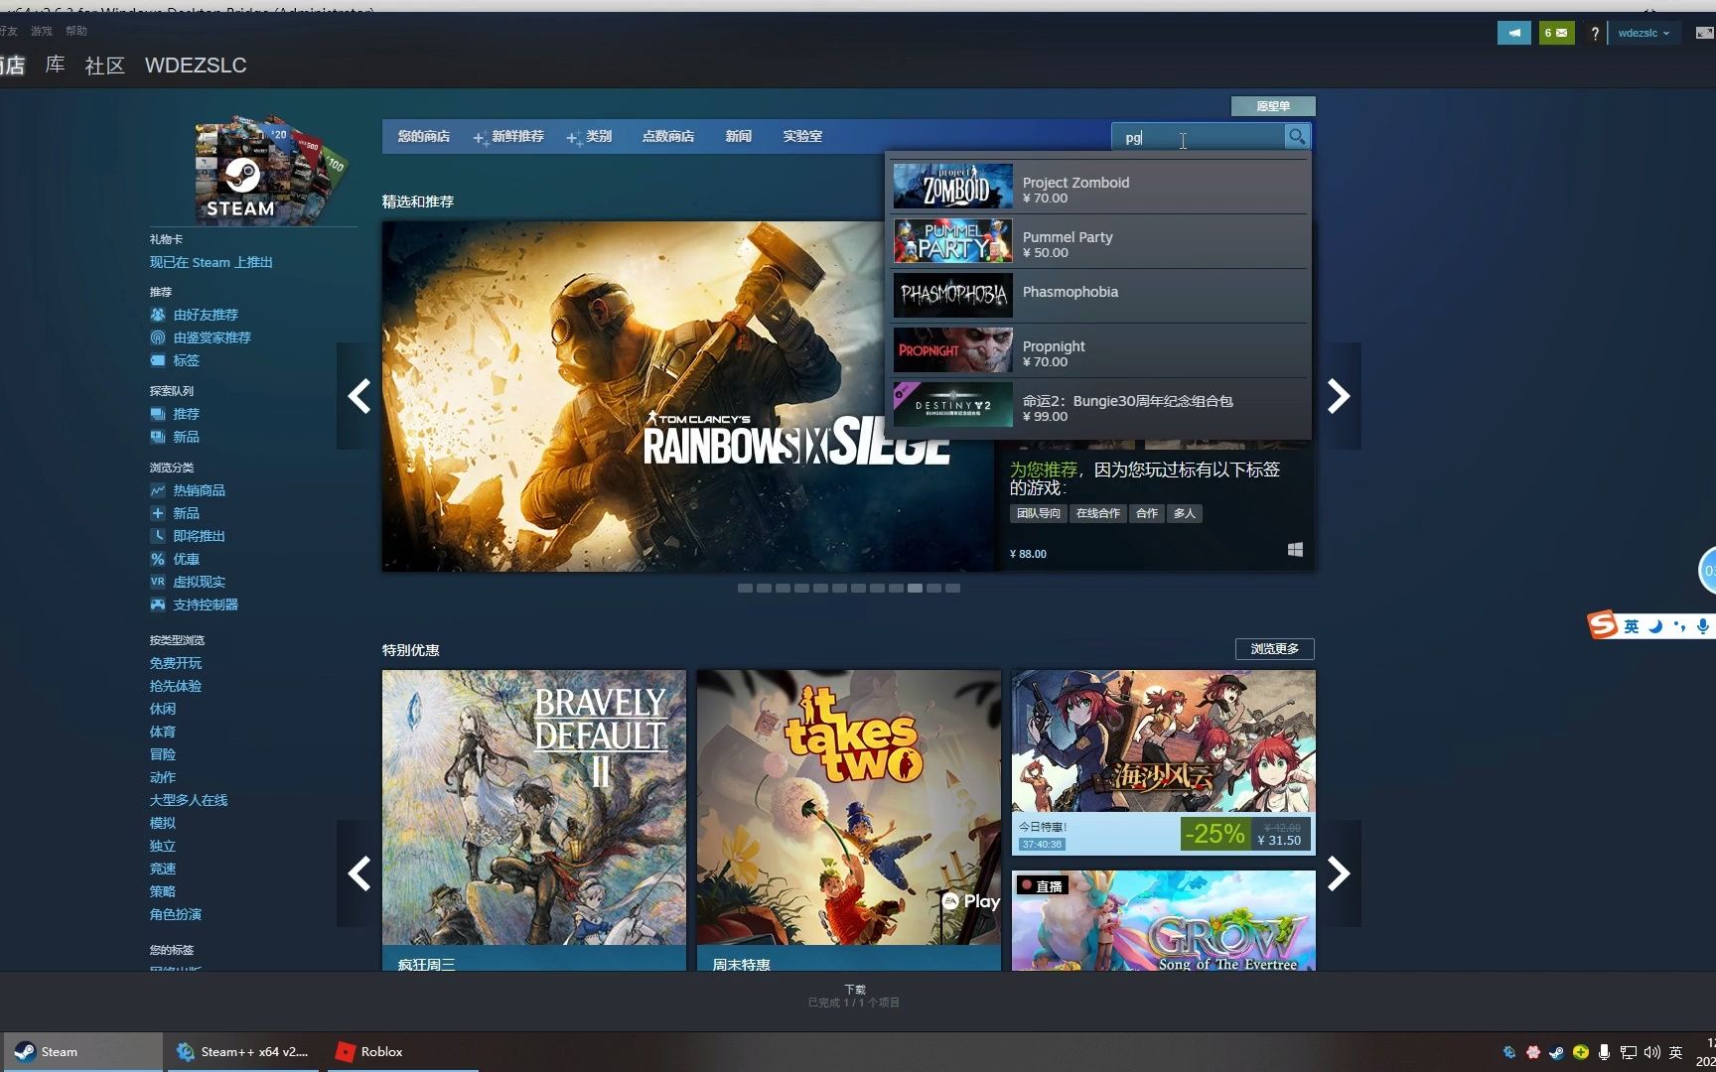The height and width of the screenshot is (1072, 1716).
Task: Click 现已在 Steam 上推出 link
Action: (212, 263)
